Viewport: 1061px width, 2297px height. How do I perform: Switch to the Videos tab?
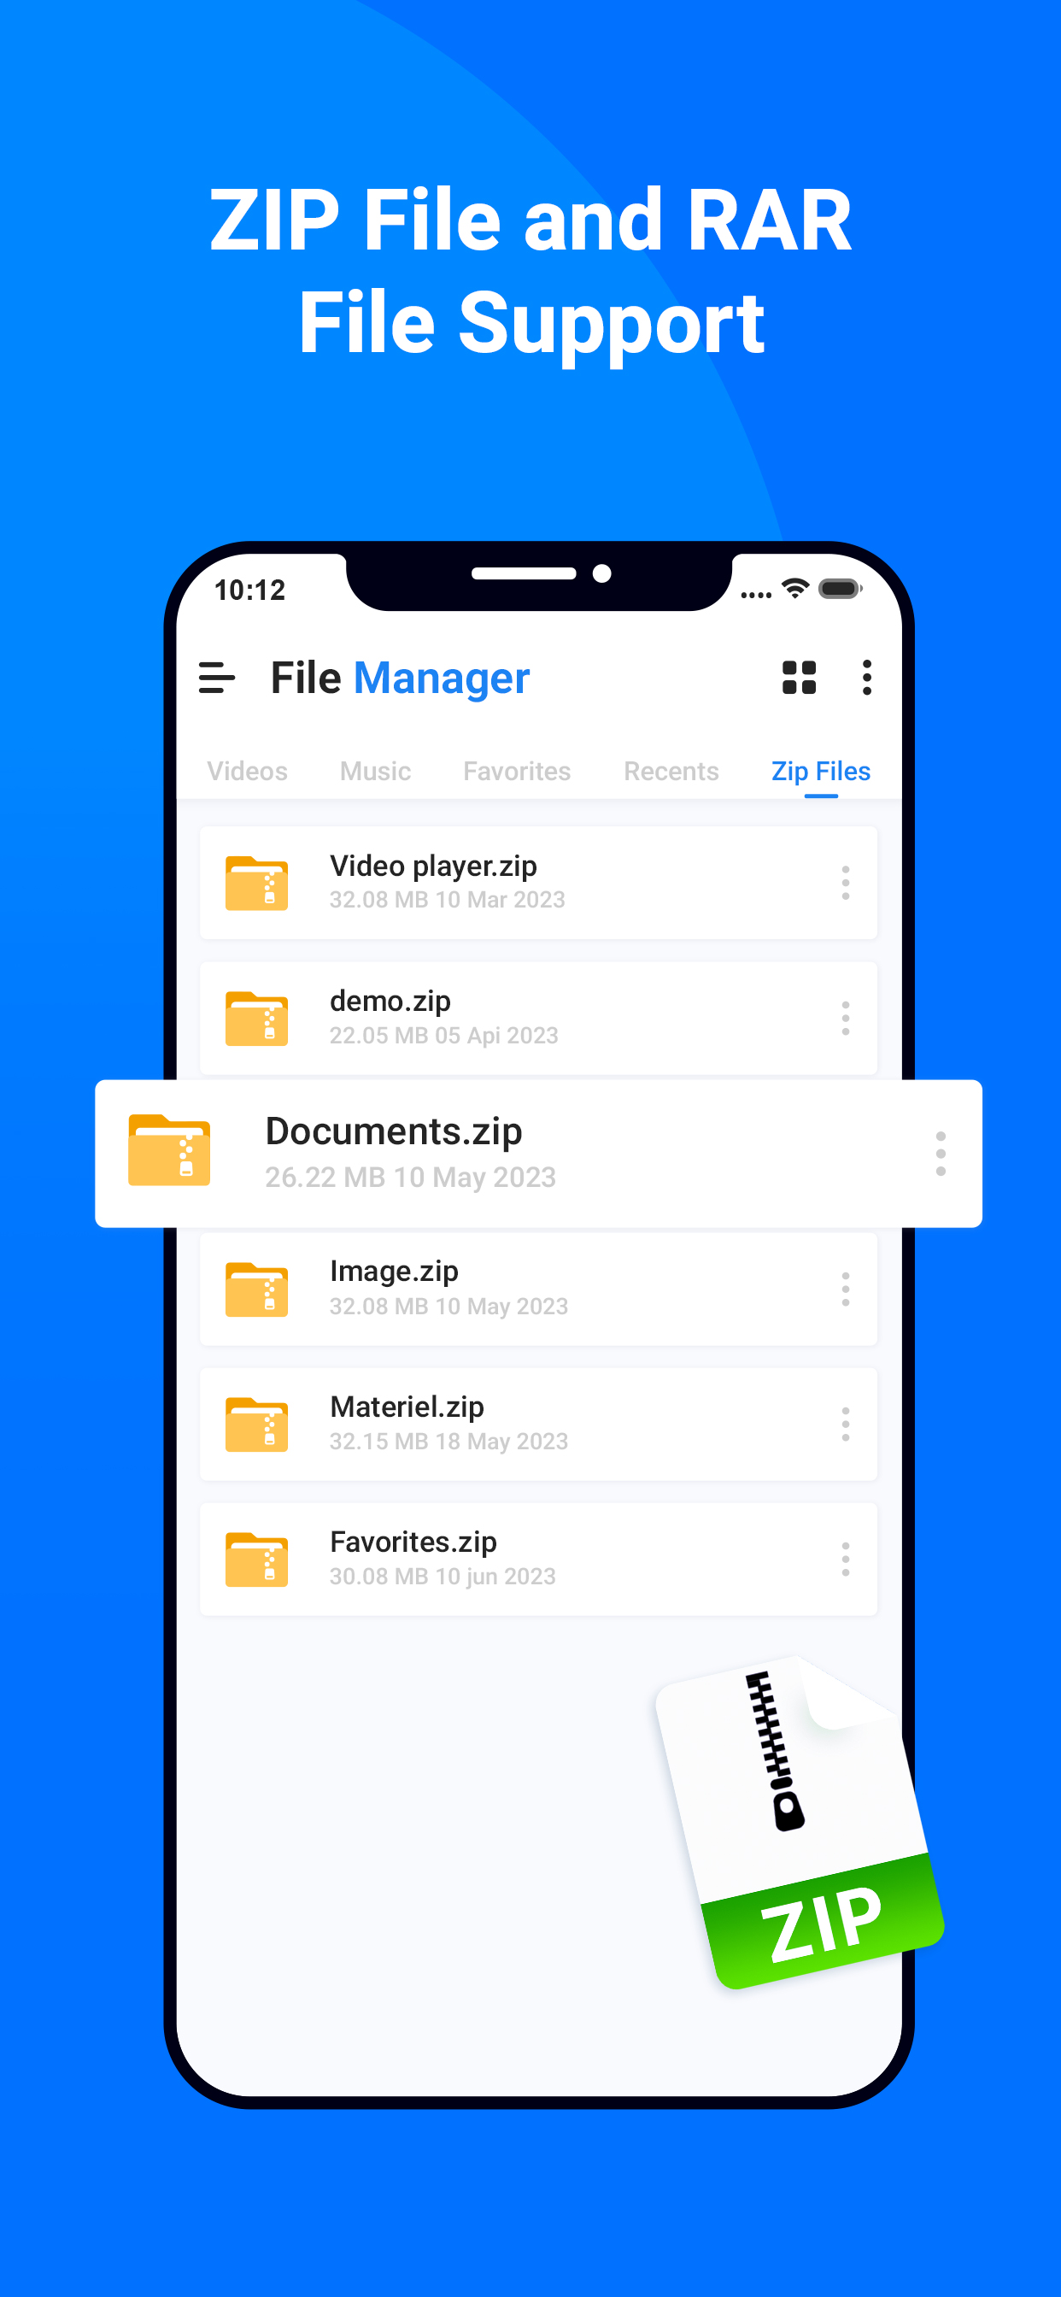[247, 772]
